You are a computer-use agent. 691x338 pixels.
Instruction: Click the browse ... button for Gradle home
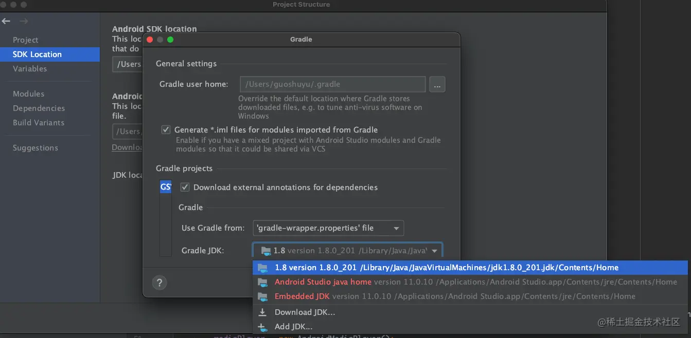pyautogui.click(x=437, y=84)
